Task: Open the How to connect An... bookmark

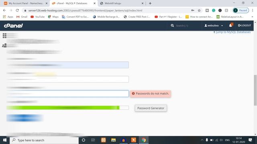Action: (x=199, y=17)
